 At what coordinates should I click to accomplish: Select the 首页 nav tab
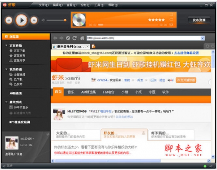point(58,92)
